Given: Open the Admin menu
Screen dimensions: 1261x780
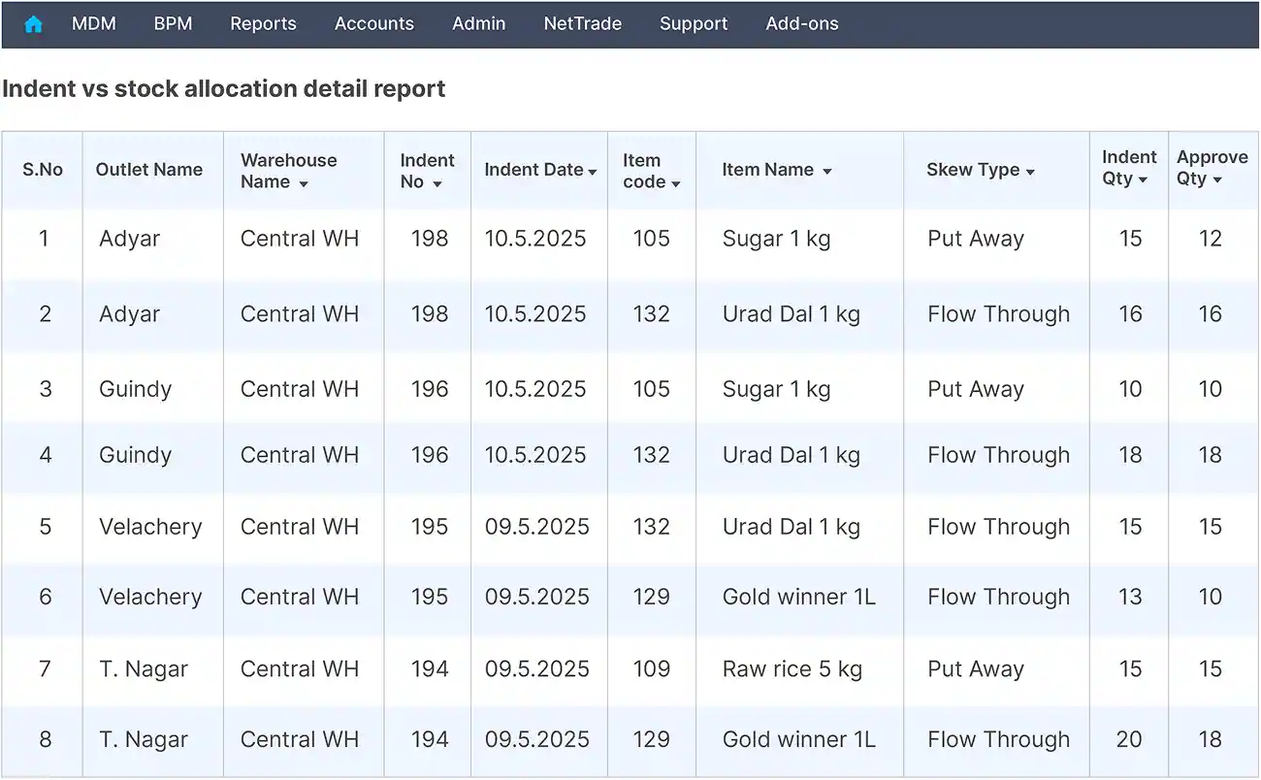Looking at the screenshot, I should [478, 24].
